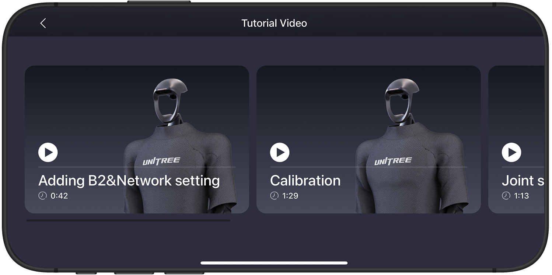Open the robot thumbnail on the Calibration card
The image size is (552, 275).
(x=411, y=146)
